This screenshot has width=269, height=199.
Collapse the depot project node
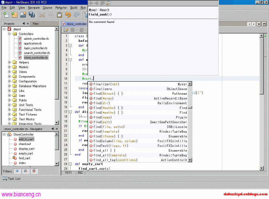pos(4,29)
